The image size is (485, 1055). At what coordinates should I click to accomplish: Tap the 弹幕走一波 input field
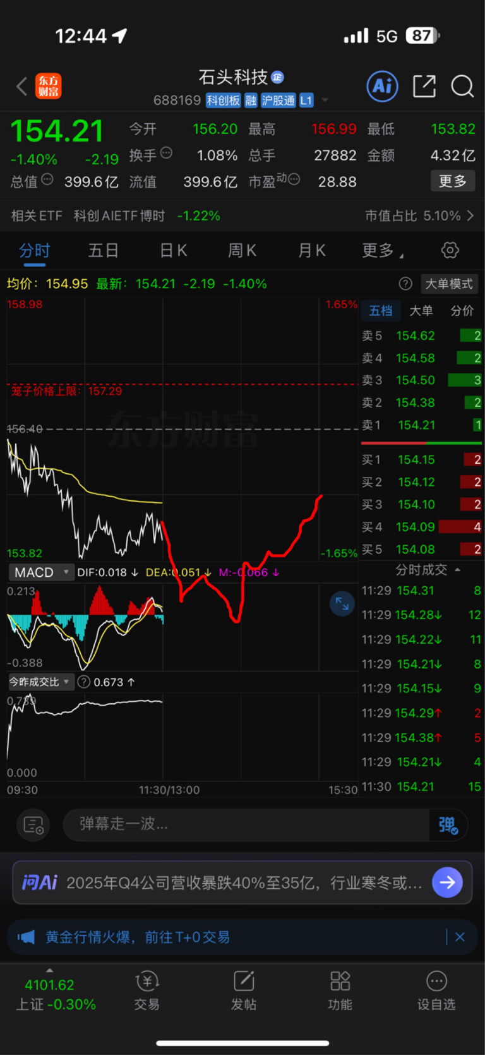(x=246, y=824)
